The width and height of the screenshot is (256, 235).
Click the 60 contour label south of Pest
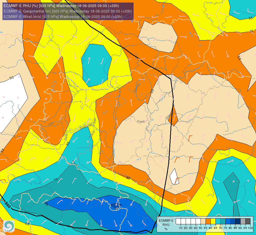tap(128, 178)
